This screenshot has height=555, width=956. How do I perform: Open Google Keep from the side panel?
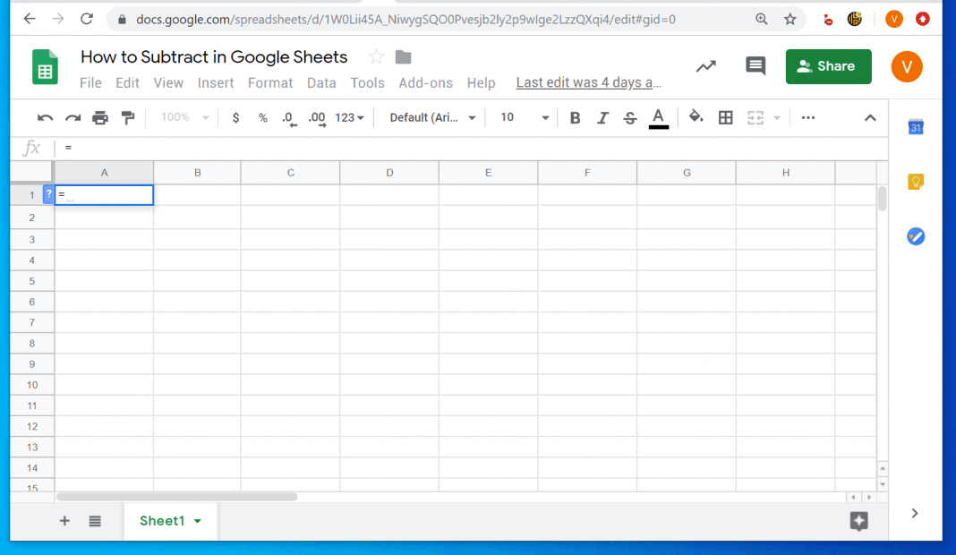(x=915, y=181)
